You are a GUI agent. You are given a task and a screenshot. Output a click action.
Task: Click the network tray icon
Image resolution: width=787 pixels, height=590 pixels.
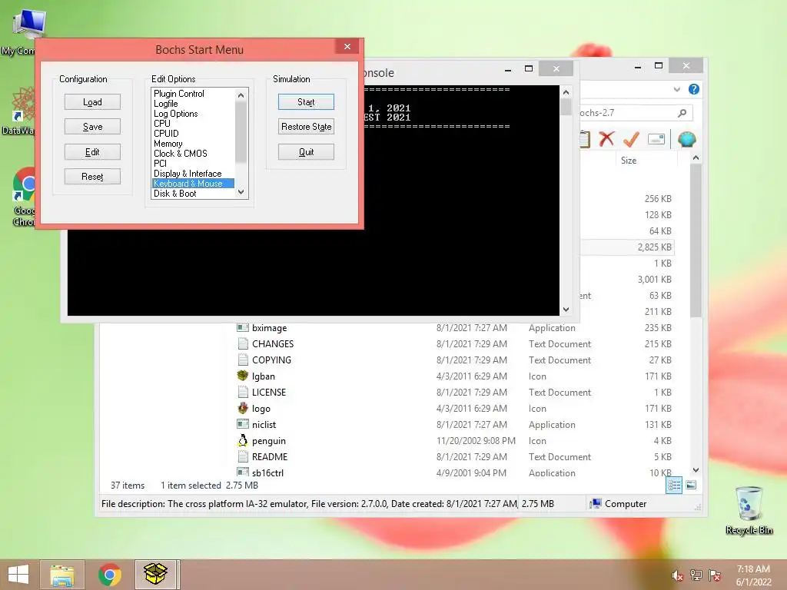[x=696, y=575]
